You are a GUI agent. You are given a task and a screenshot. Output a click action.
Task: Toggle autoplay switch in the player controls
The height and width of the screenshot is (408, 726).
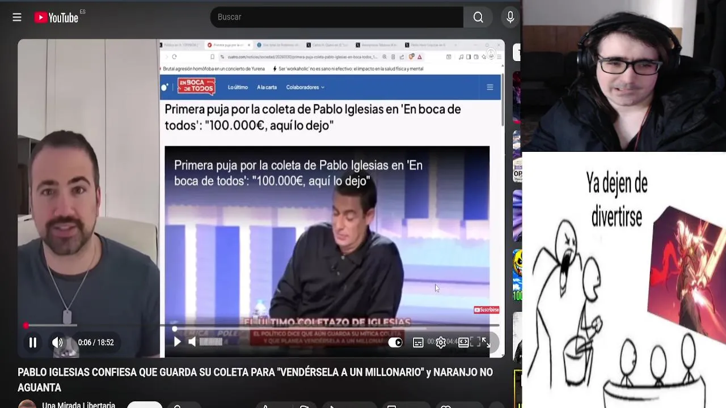pyautogui.click(x=395, y=342)
